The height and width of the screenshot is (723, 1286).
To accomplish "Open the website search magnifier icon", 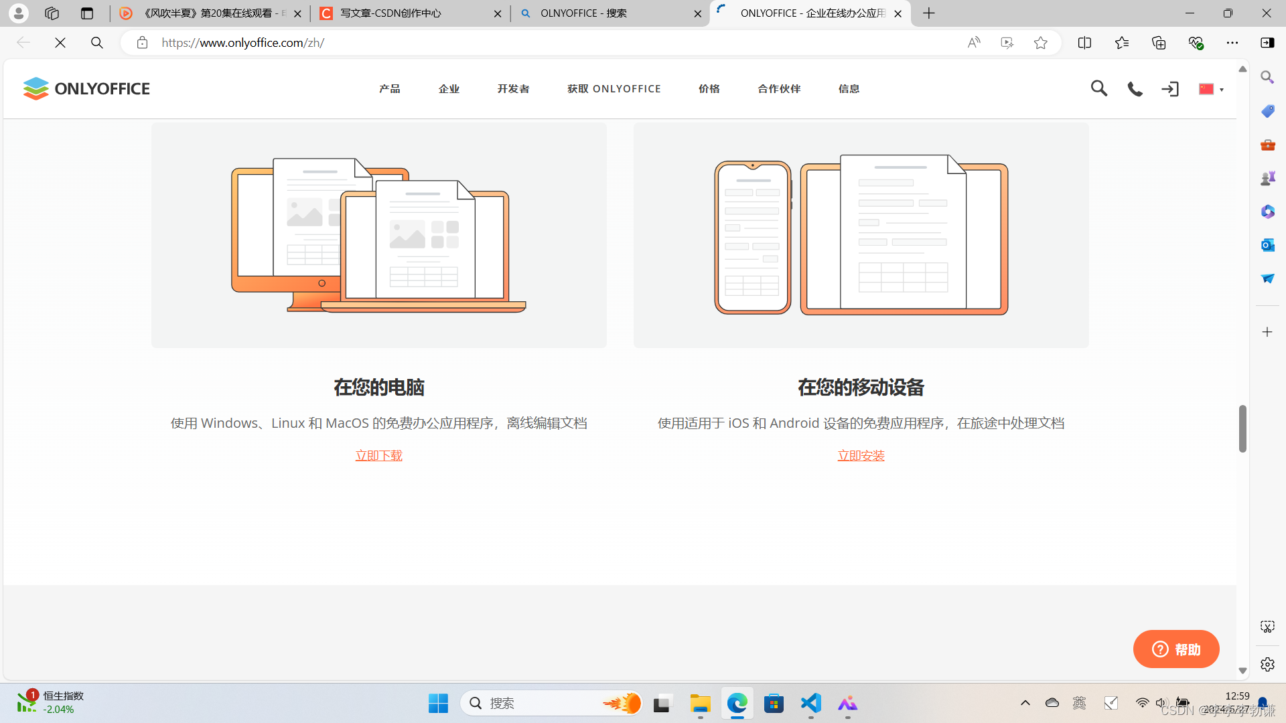I will point(1098,88).
